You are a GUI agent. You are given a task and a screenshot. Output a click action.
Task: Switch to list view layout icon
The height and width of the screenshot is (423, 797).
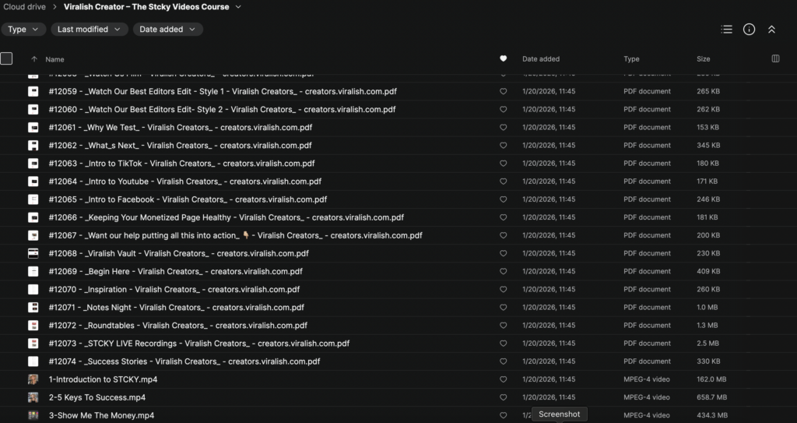coord(726,30)
